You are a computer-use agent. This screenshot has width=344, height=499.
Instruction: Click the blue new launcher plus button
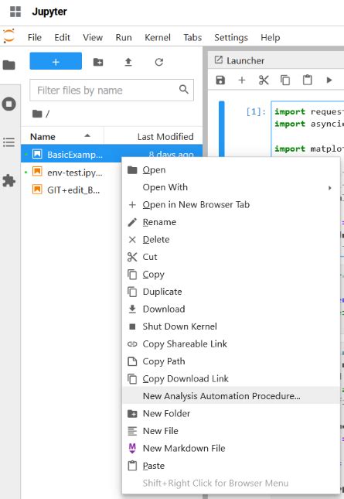tap(56, 61)
